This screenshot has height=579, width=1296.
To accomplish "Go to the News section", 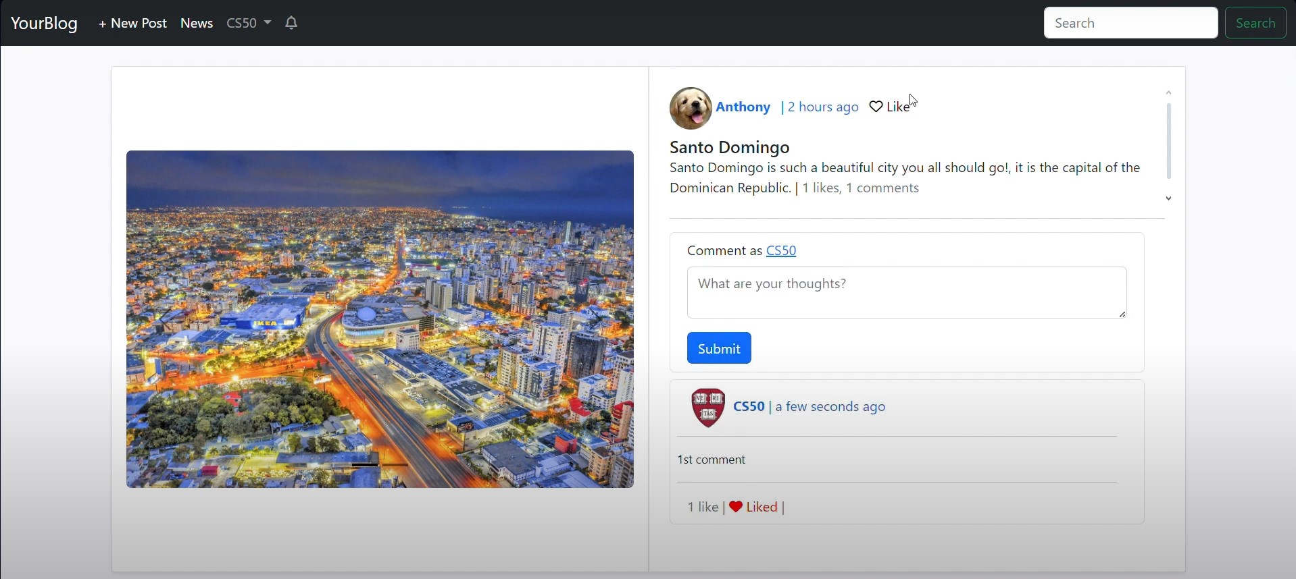I will 197,24.
